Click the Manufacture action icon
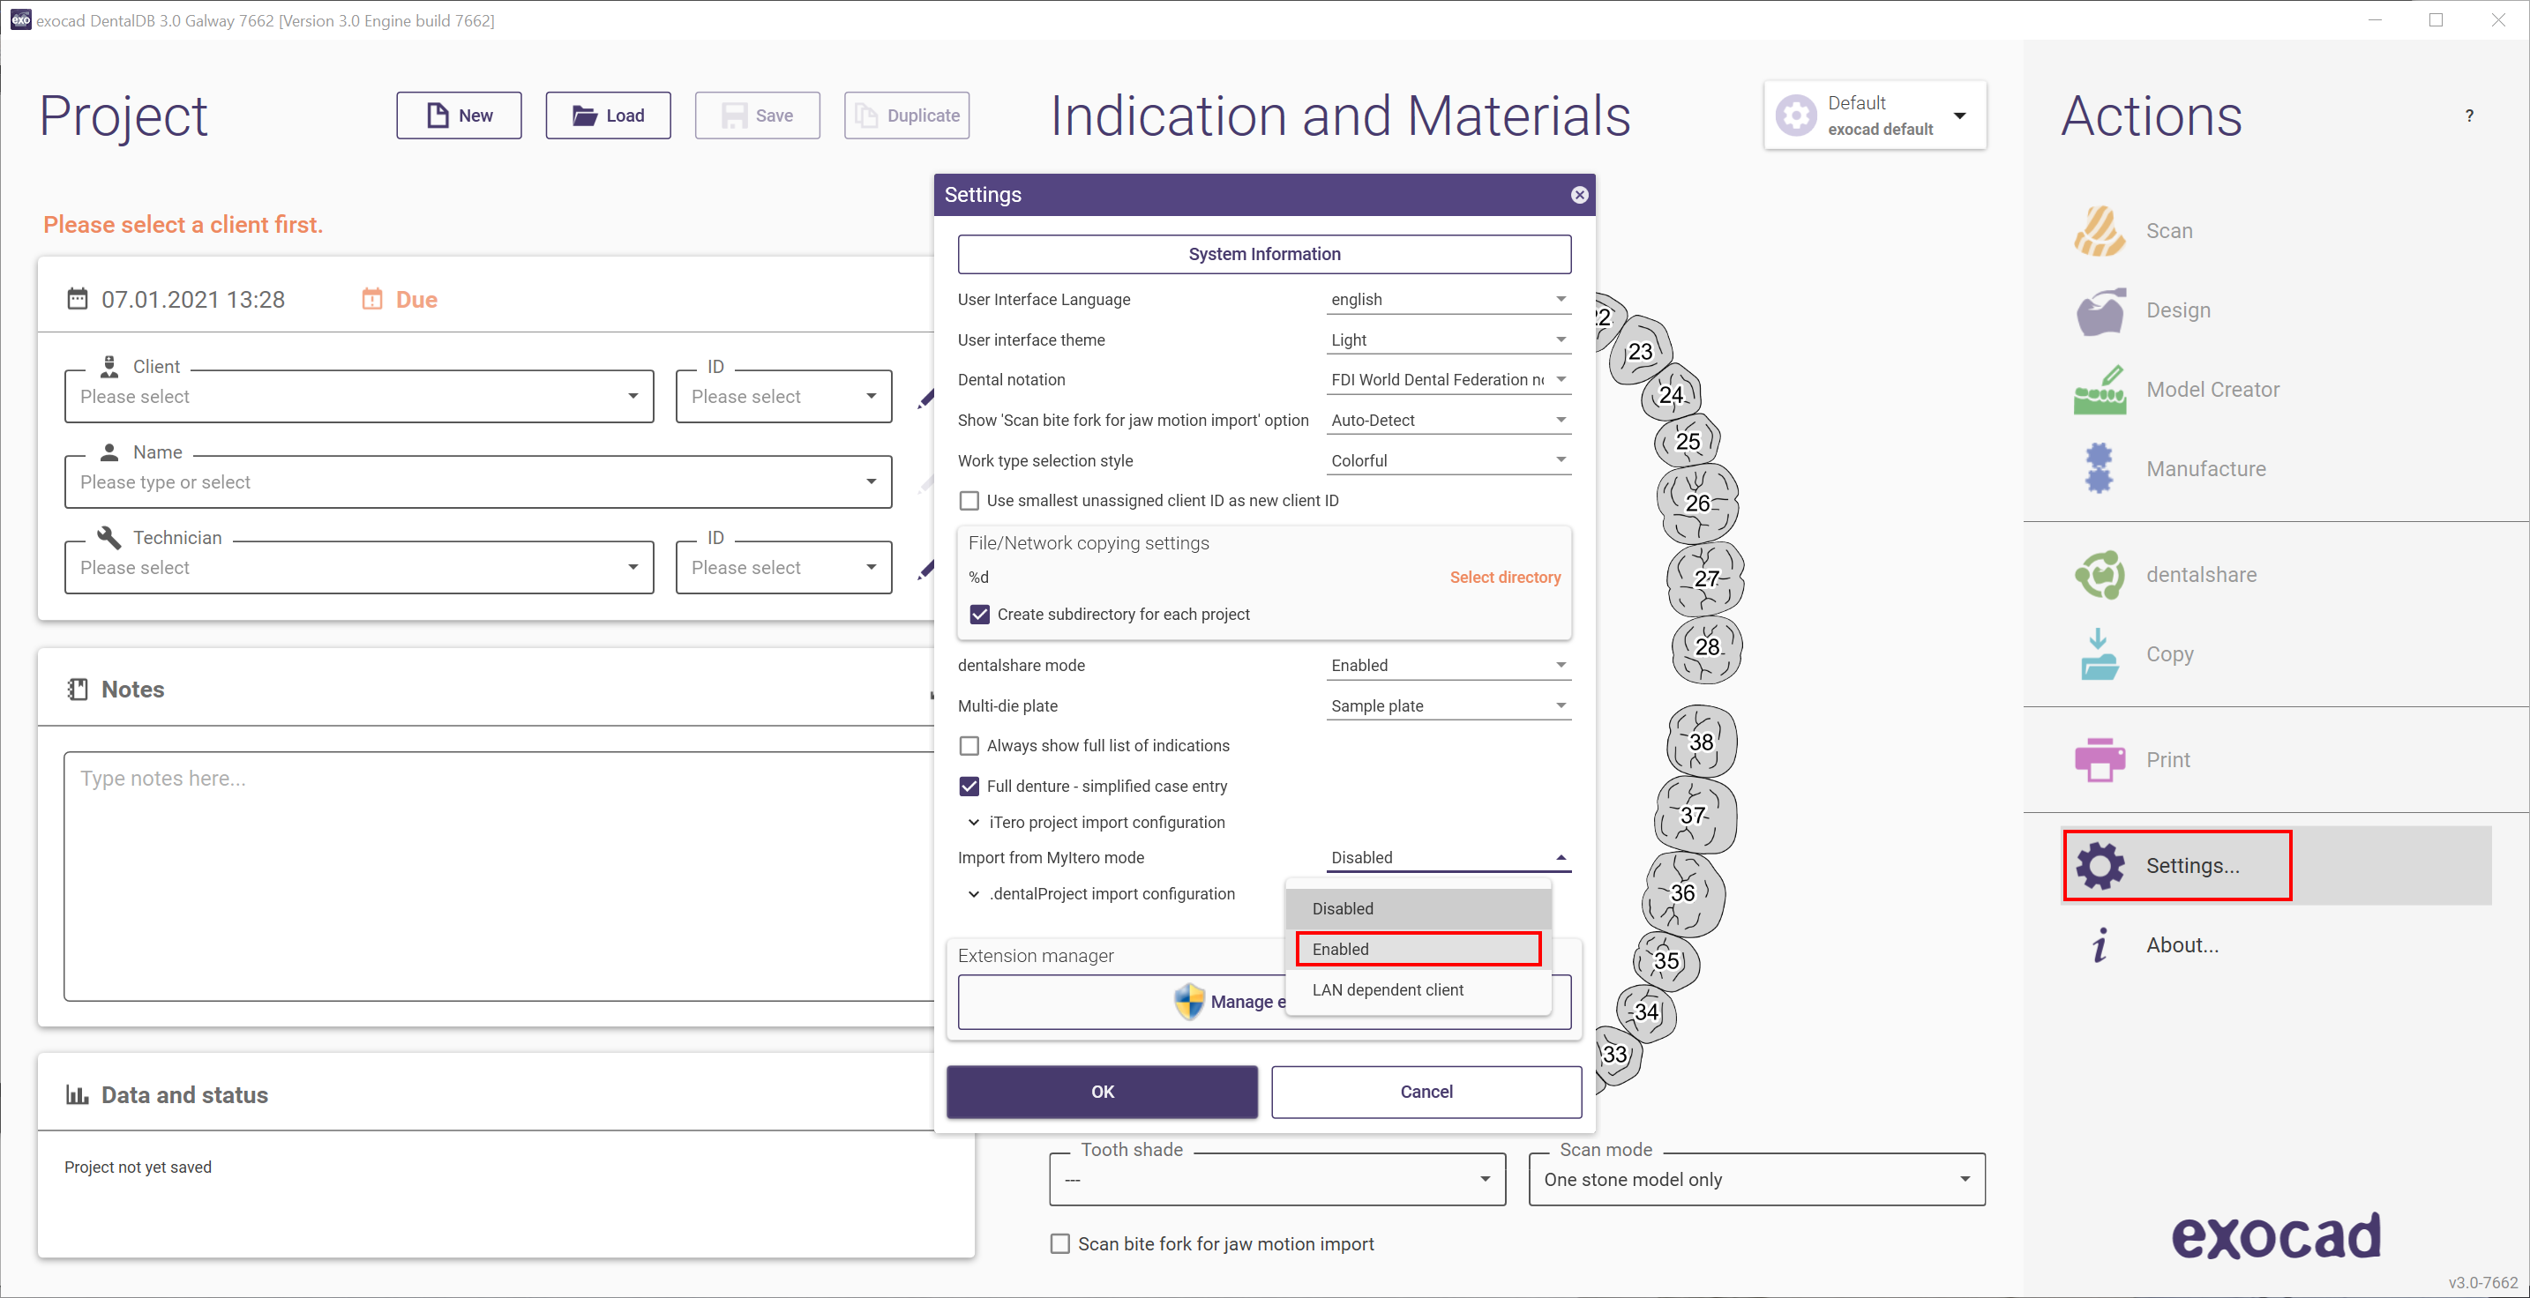The width and height of the screenshot is (2530, 1298). 2100,466
